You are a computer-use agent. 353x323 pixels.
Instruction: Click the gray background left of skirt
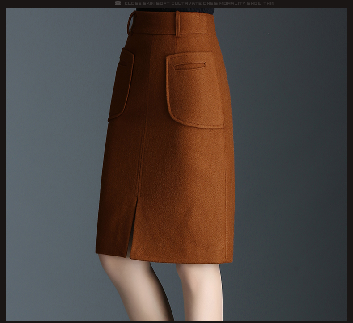[49, 156]
